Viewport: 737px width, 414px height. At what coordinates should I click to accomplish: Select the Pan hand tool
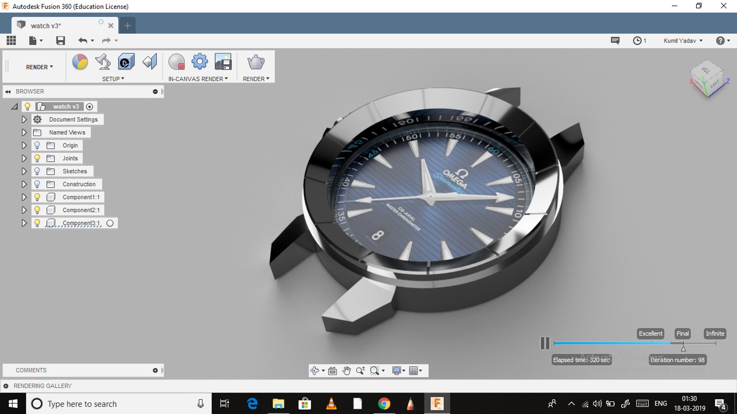347,371
